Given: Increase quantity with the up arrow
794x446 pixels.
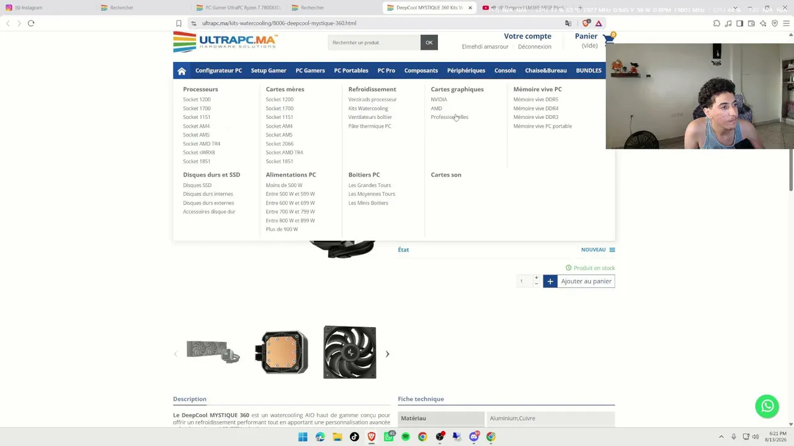Looking at the screenshot, I should click(x=537, y=278).
